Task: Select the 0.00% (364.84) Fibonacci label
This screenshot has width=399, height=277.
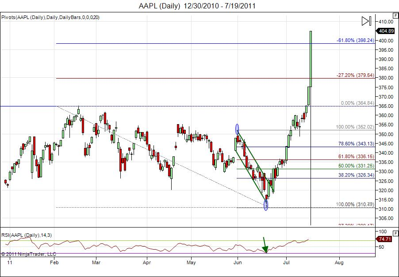Action: [357, 103]
